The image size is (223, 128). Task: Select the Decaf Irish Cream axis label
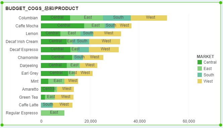[22, 42]
